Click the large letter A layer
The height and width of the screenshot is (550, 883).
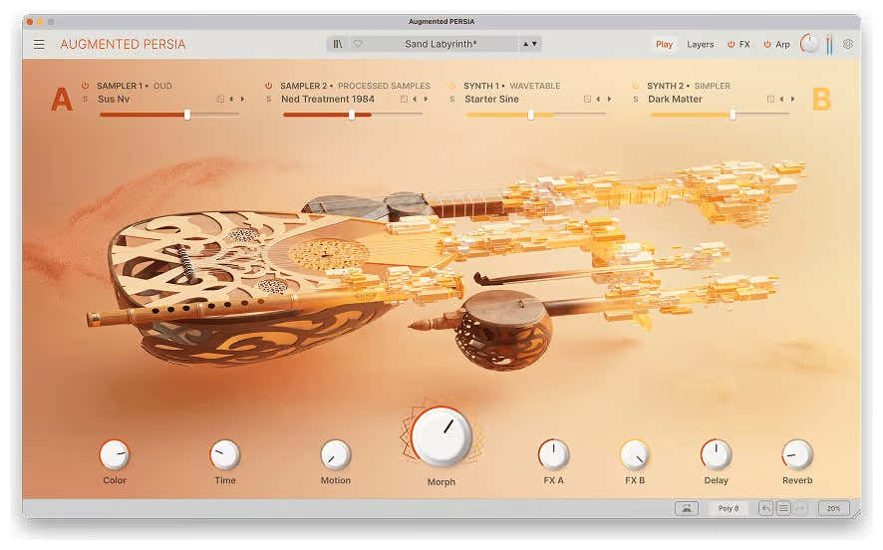[x=62, y=99]
